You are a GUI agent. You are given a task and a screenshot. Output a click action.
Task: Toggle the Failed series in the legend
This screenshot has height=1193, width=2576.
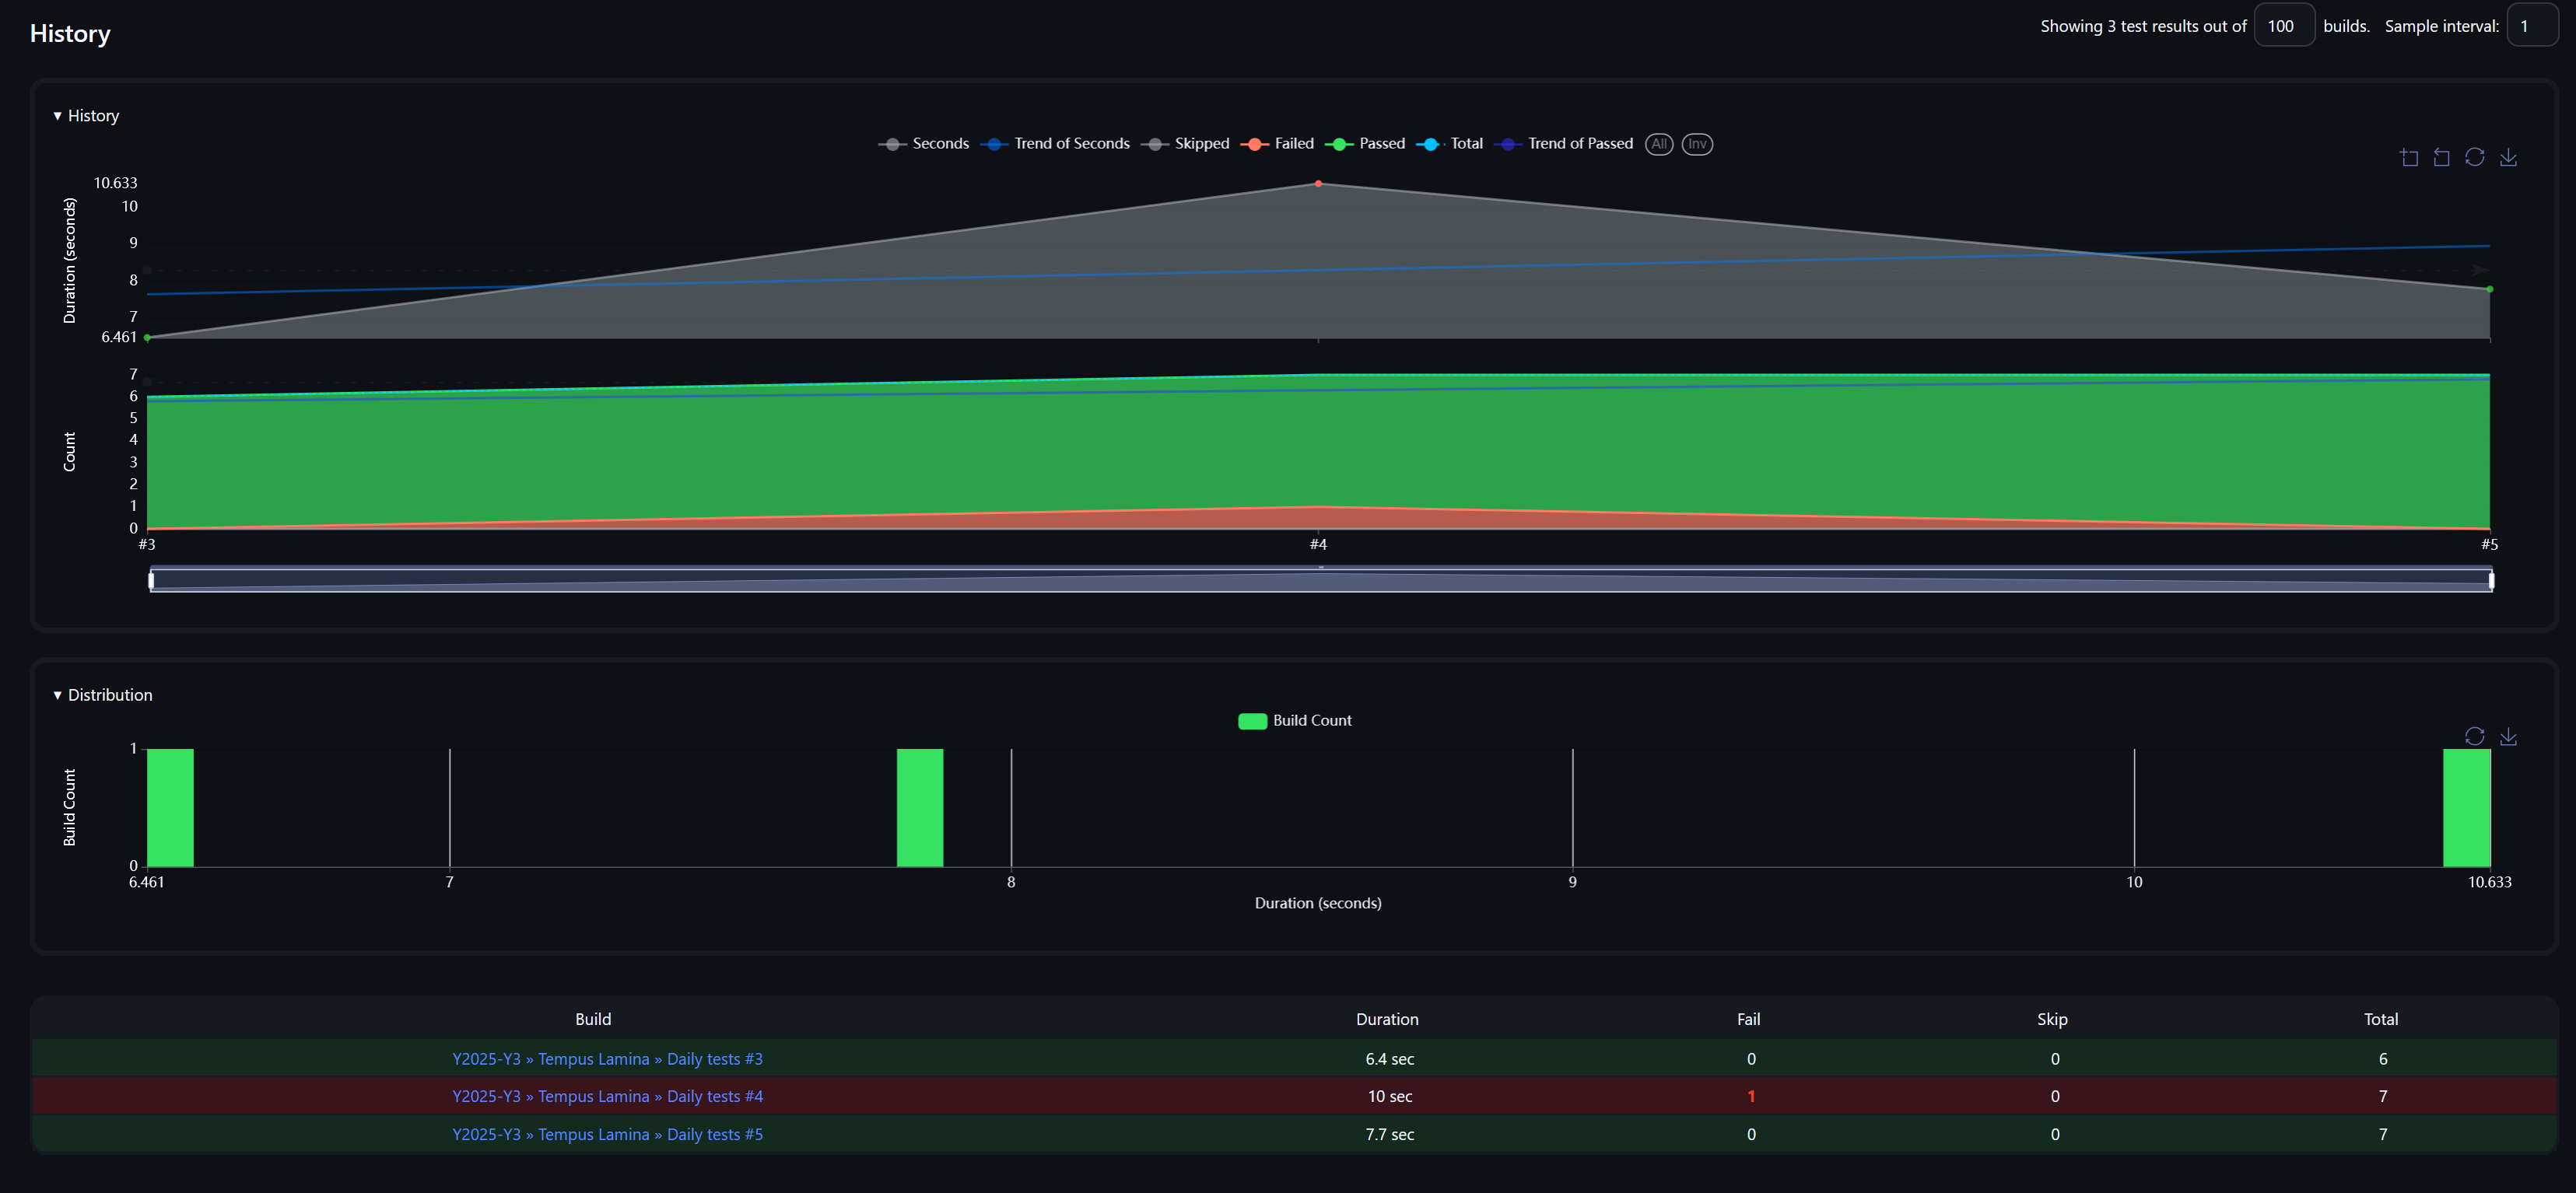[1277, 143]
